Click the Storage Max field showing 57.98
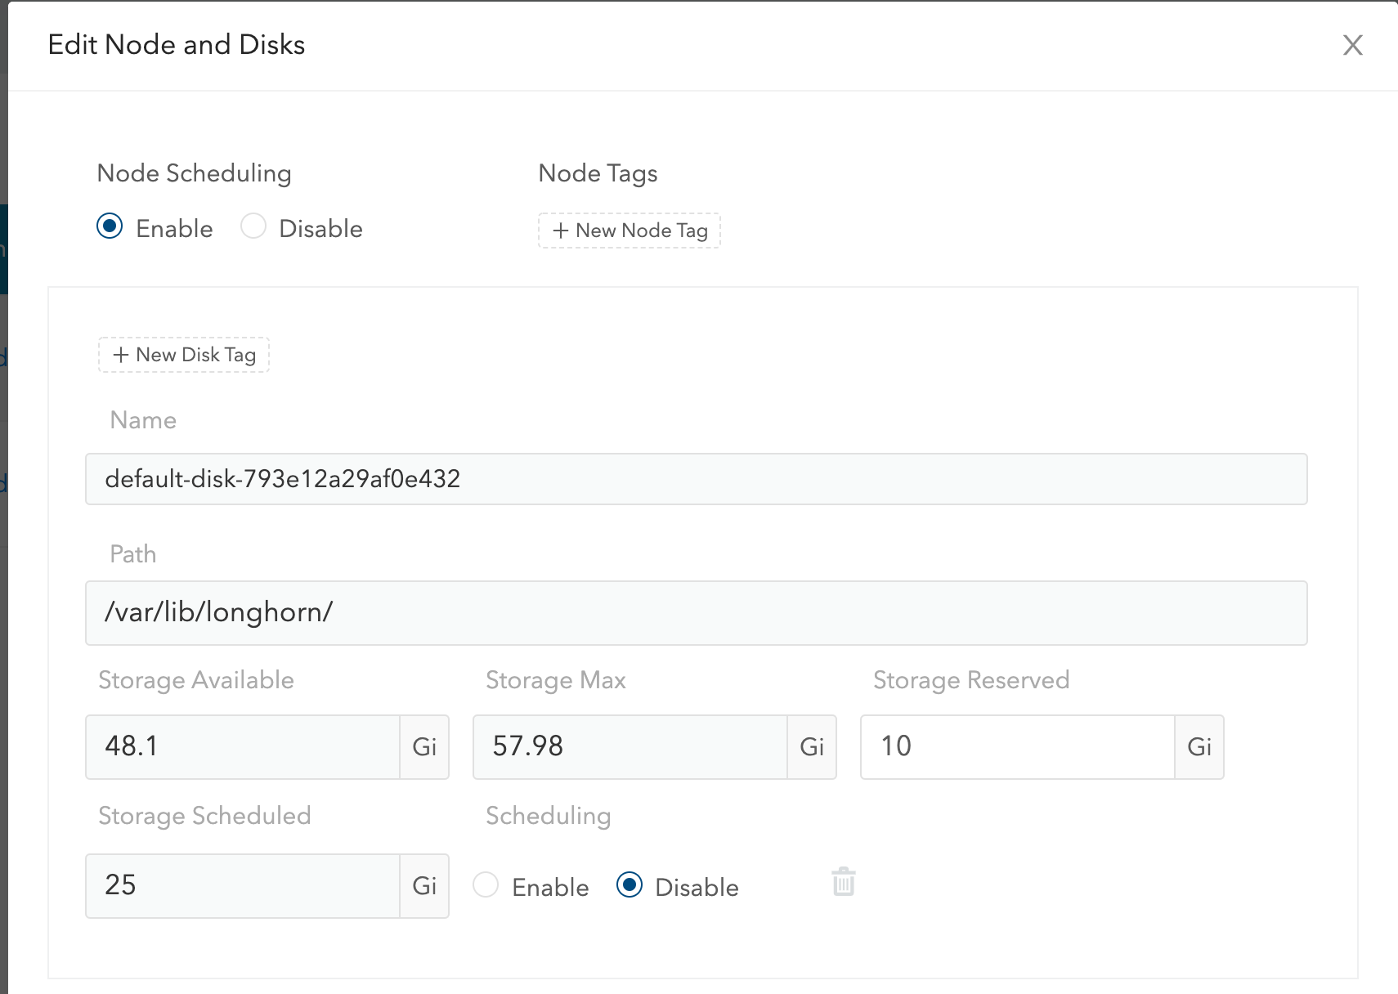1398x994 pixels. pyautogui.click(x=630, y=747)
